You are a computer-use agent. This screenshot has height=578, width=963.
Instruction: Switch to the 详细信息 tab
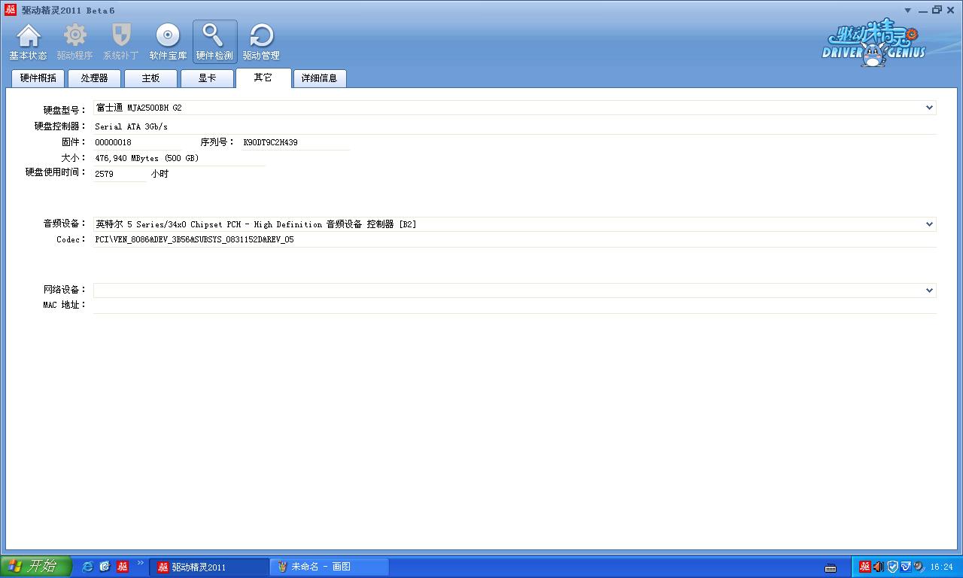(x=320, y=78)
